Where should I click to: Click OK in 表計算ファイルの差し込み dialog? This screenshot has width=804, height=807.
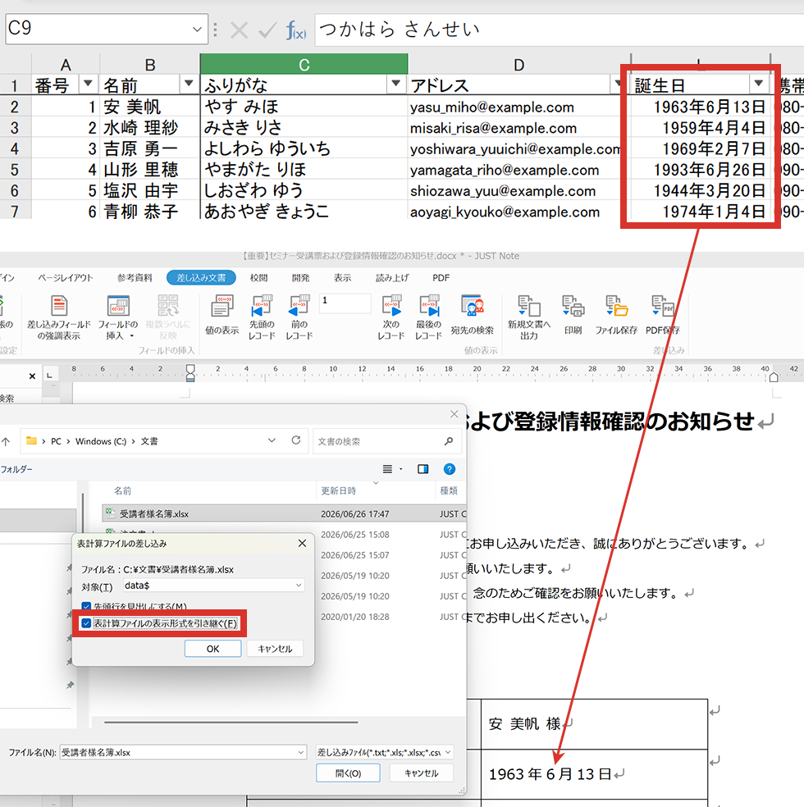point(212,649)
